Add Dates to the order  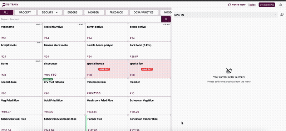point(21,69)
